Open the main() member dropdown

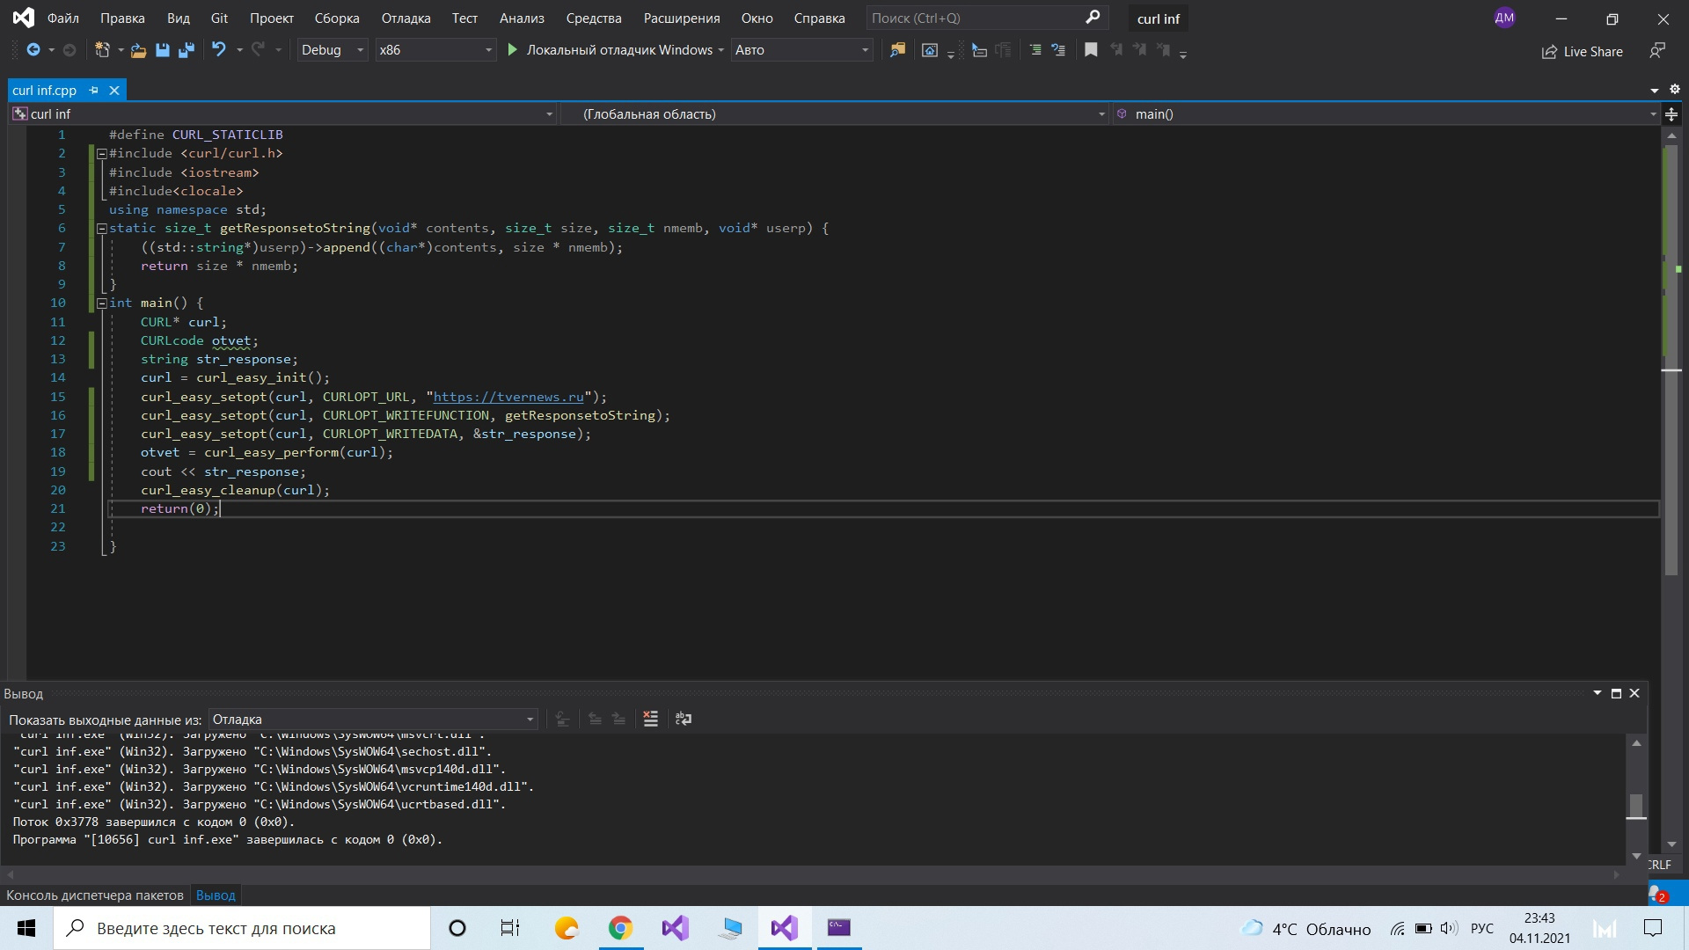pos(1385,114)
